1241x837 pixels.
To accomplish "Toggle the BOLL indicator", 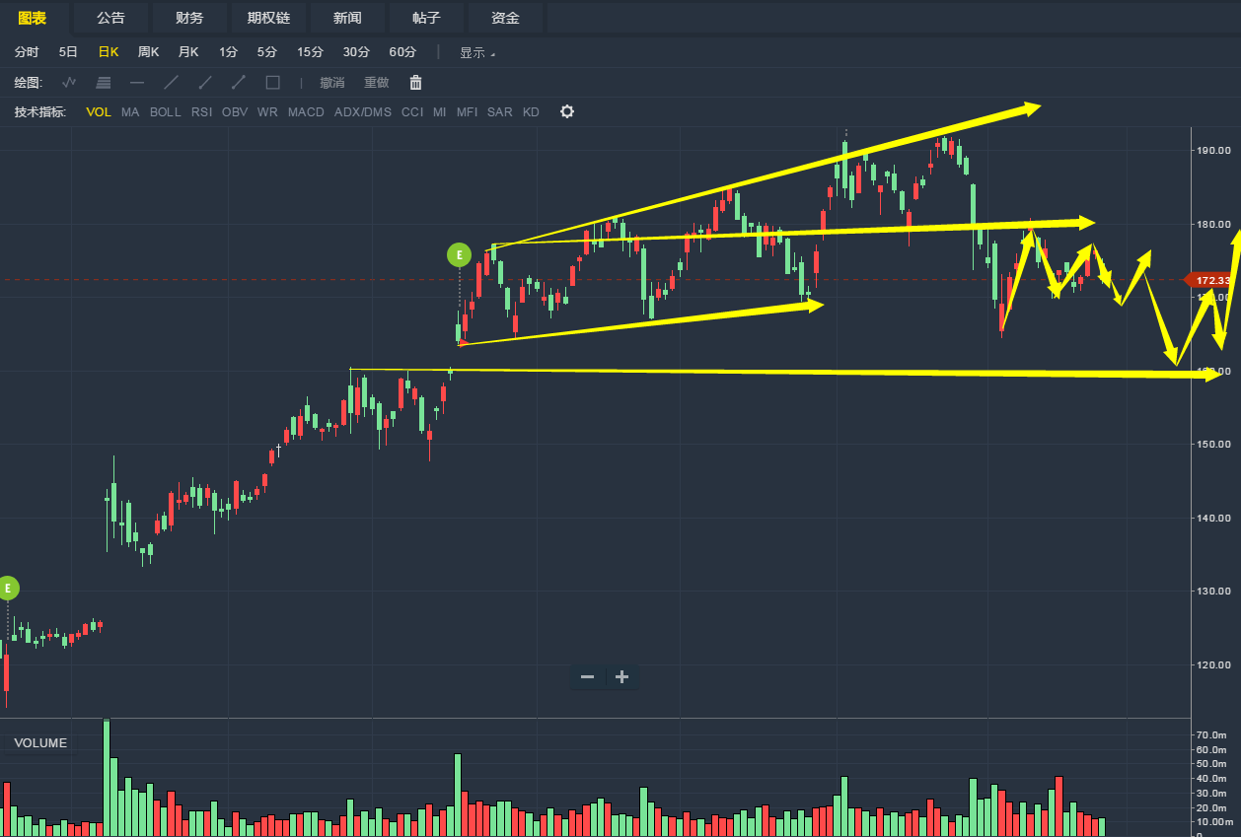I will click(x=166, y=112).
